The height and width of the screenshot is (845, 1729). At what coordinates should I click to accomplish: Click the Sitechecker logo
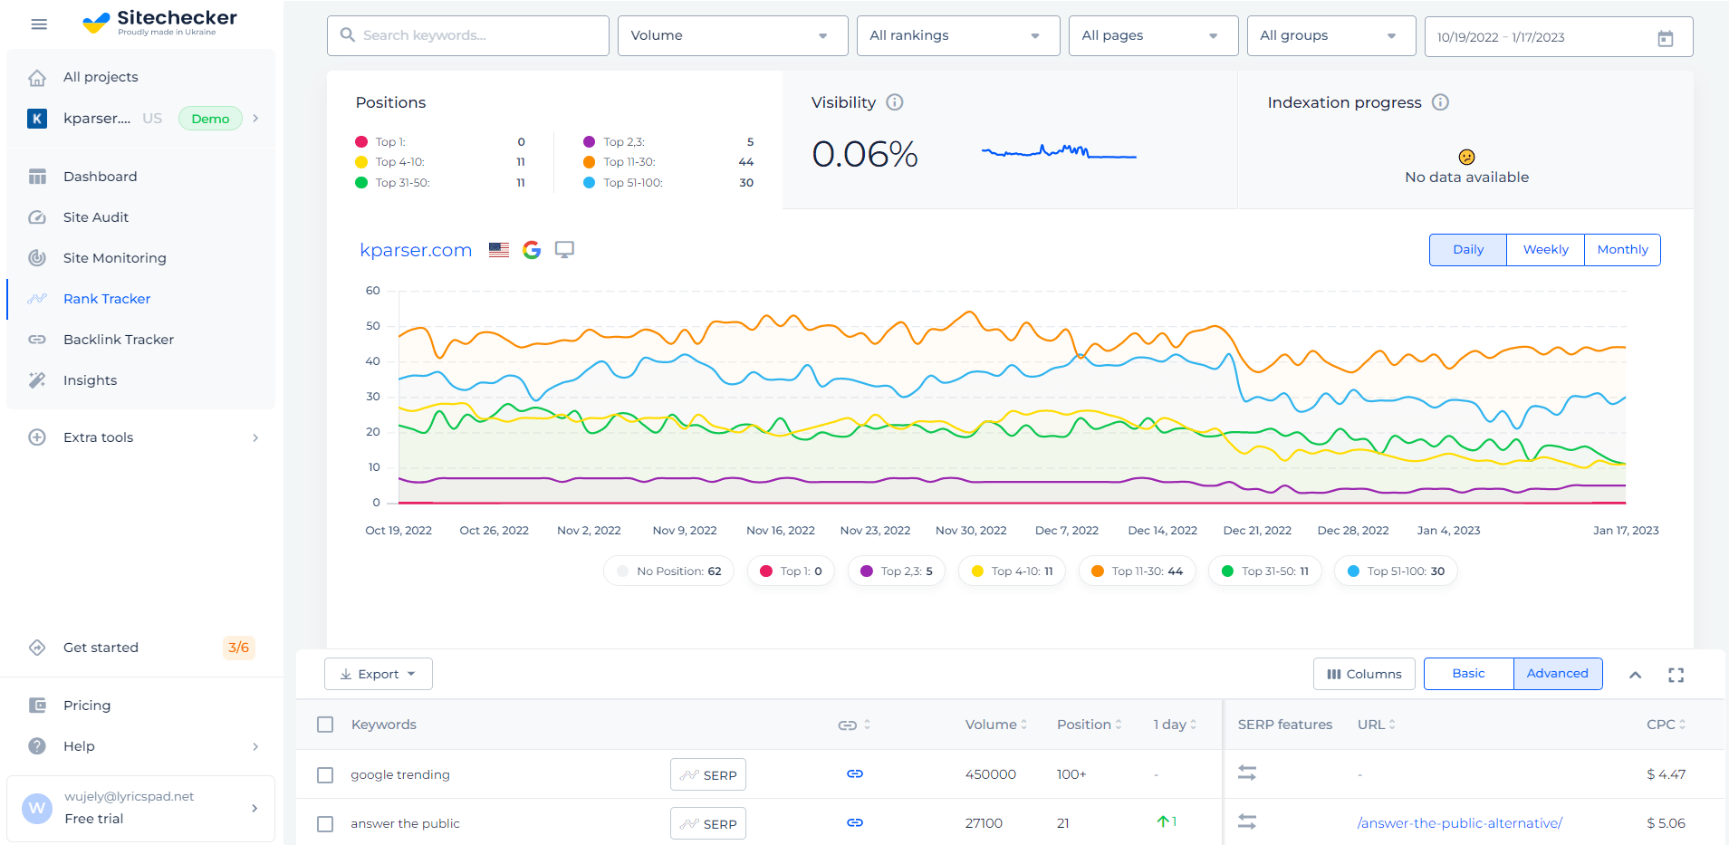point(160,22)
